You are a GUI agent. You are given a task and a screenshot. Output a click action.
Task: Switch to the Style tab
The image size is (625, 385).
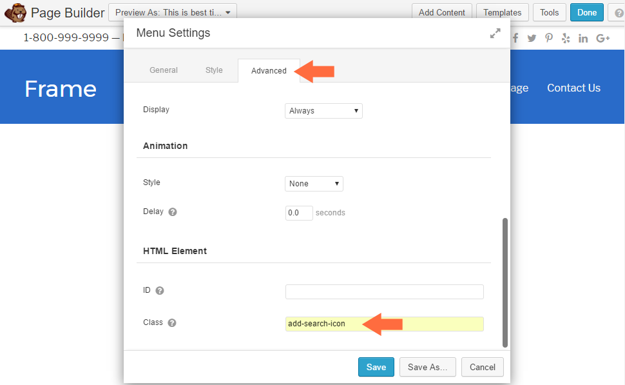click(214, 70)
